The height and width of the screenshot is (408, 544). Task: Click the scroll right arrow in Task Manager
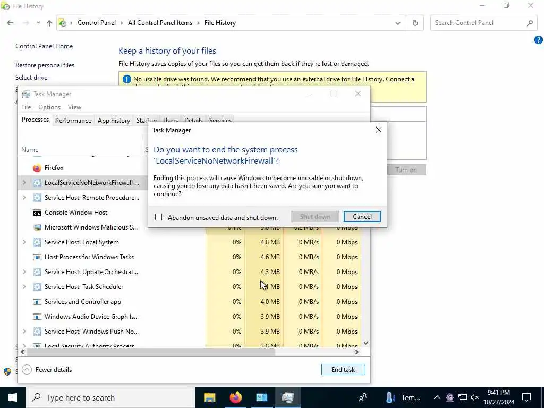pos(356,352)
